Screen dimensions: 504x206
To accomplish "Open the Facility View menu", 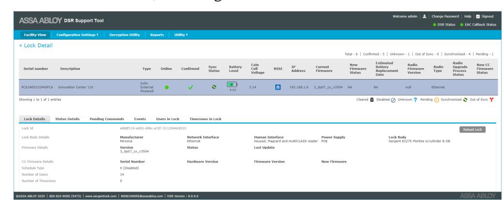I will click(35, 35).
